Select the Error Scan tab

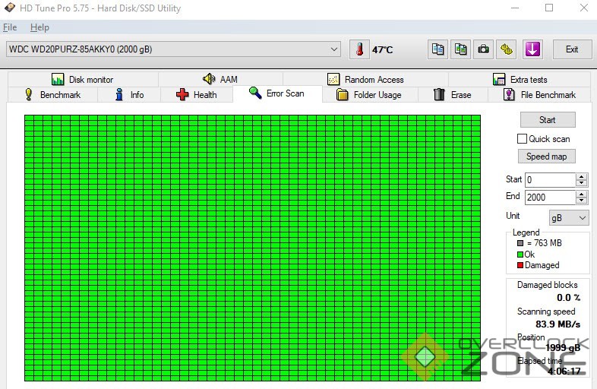click(x=277, y=93)
